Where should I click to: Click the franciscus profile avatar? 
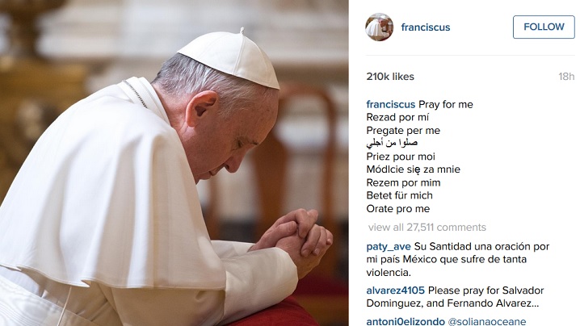[379, 27]
